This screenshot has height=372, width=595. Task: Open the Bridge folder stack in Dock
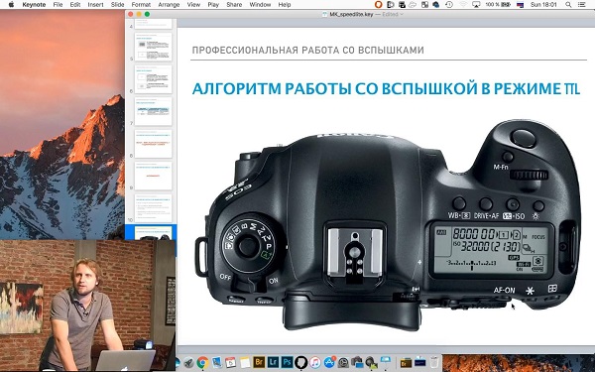tap(406, 362)
